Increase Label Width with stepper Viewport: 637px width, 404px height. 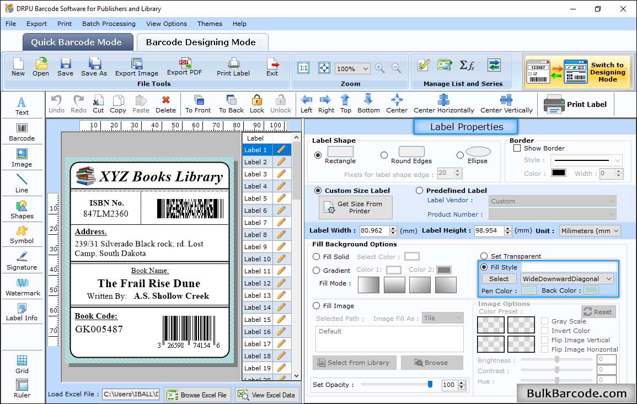393,228
